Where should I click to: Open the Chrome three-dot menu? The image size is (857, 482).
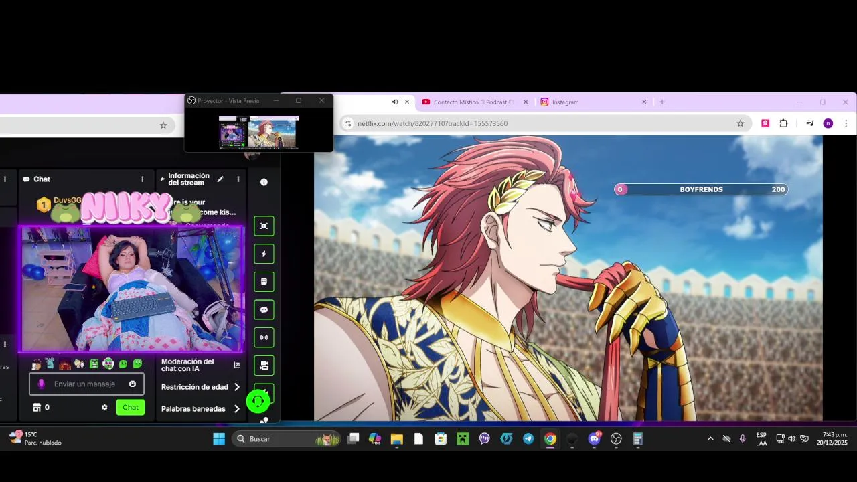click(846, 123)
